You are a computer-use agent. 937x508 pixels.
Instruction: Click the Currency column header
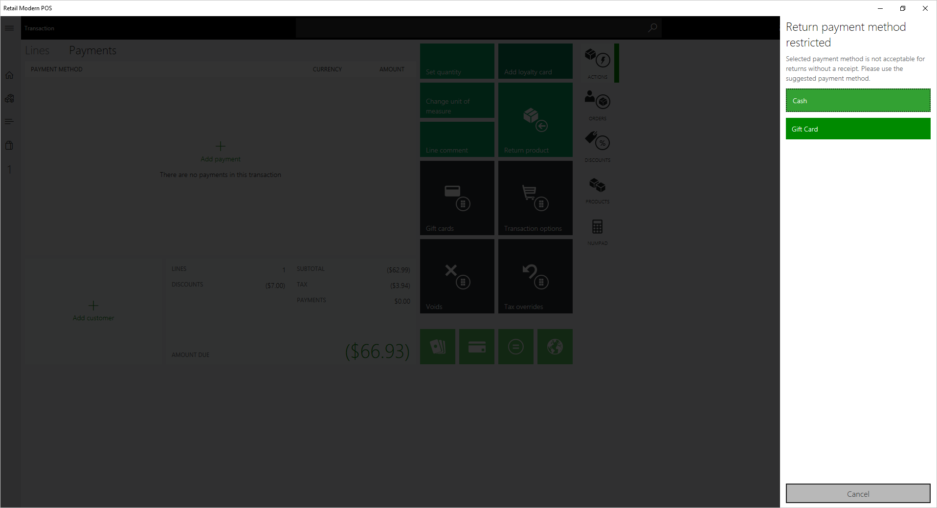[327, 69]
